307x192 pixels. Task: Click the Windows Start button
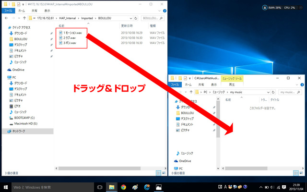coord(6,187)
